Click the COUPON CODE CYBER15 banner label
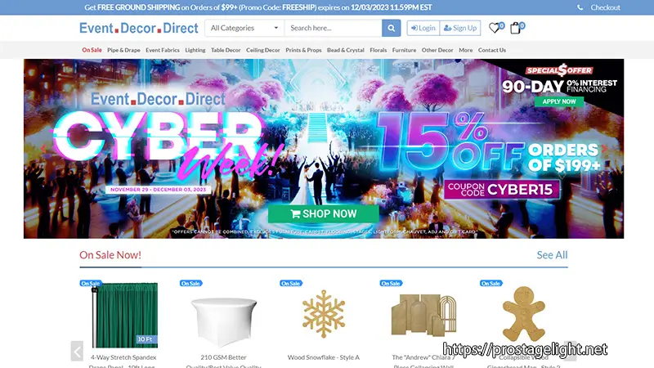Viewport: 654px width, 368px height. 502,190
